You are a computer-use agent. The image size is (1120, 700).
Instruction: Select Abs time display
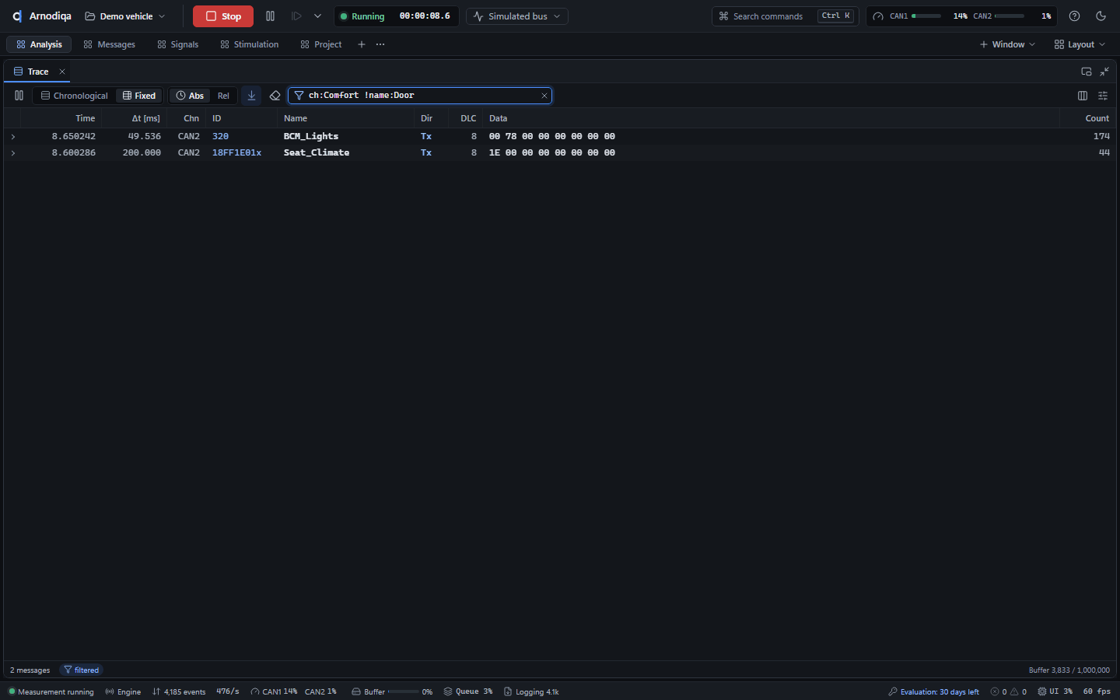190,96
